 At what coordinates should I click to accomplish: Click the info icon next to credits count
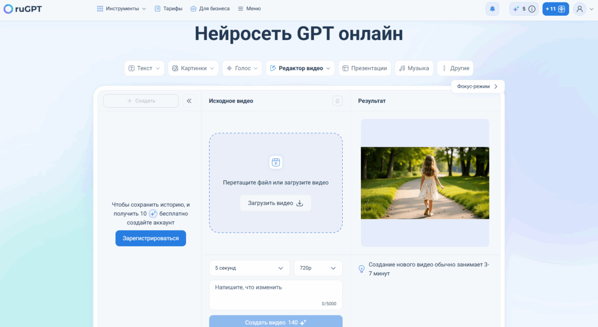(x=532, y=9)
